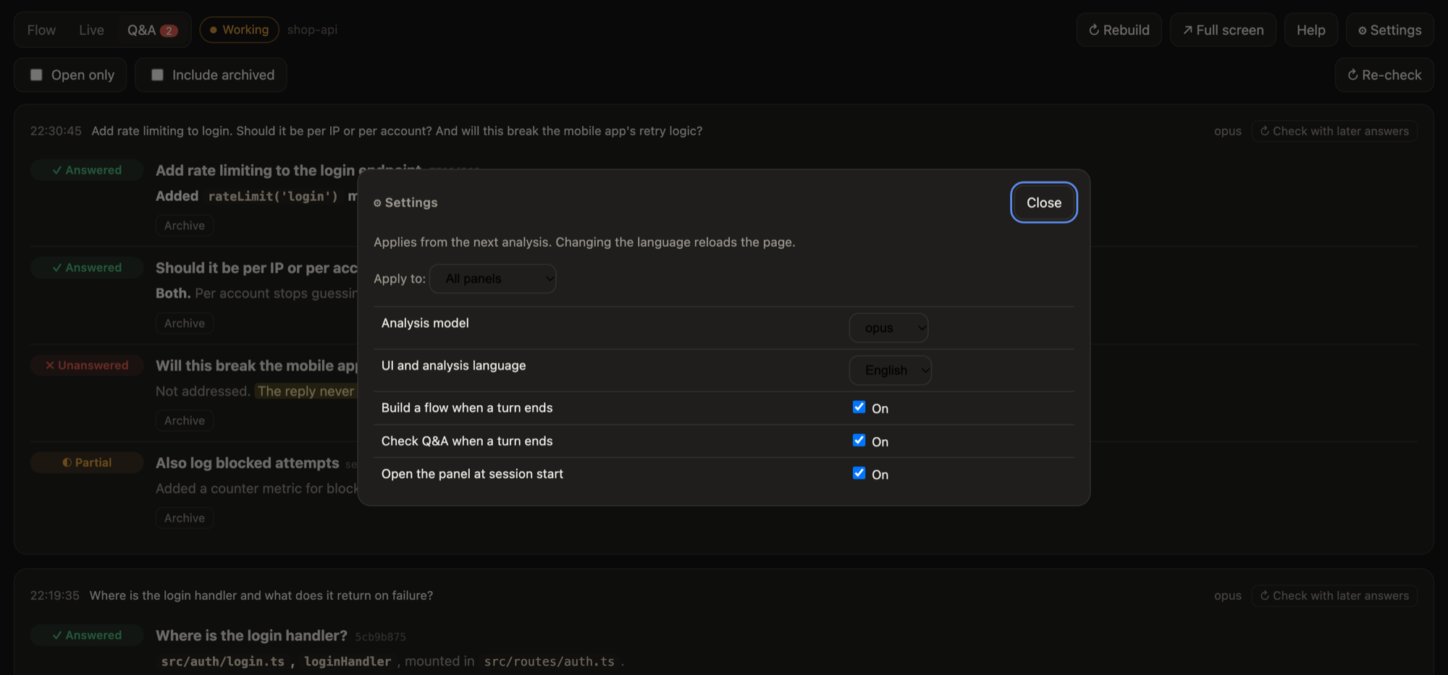Select the Q&A tab
The width and height of the screenshot is (1448, 675).
(152, 30)
